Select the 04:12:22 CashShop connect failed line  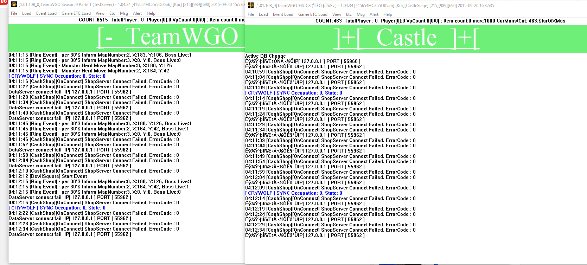(94, 213)
